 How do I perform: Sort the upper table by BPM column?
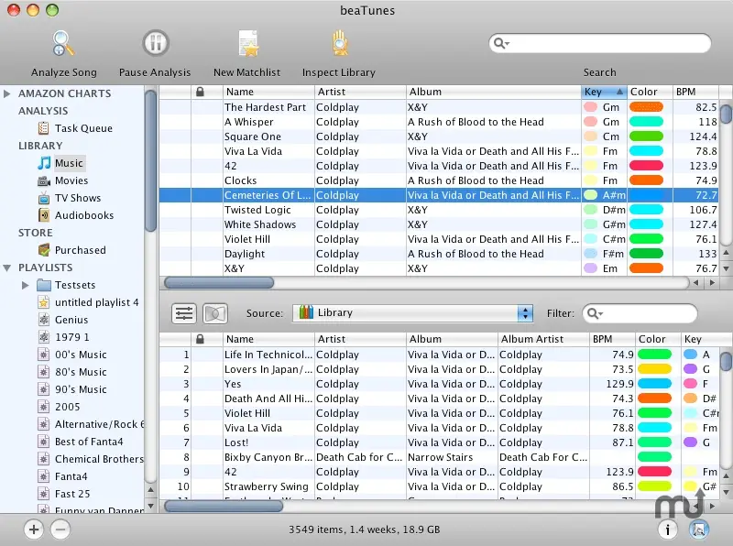[x=695, y=92]
